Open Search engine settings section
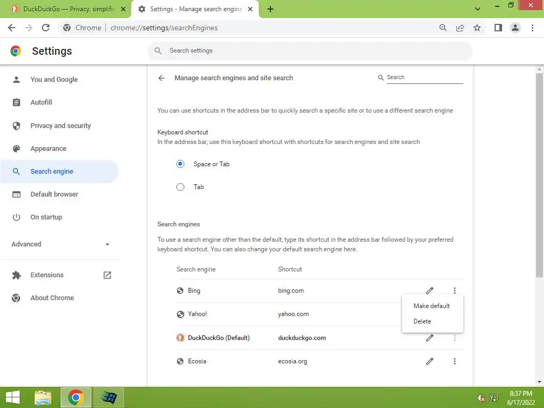This screenshot has width=544, height=408. click(x=59, y=172)
